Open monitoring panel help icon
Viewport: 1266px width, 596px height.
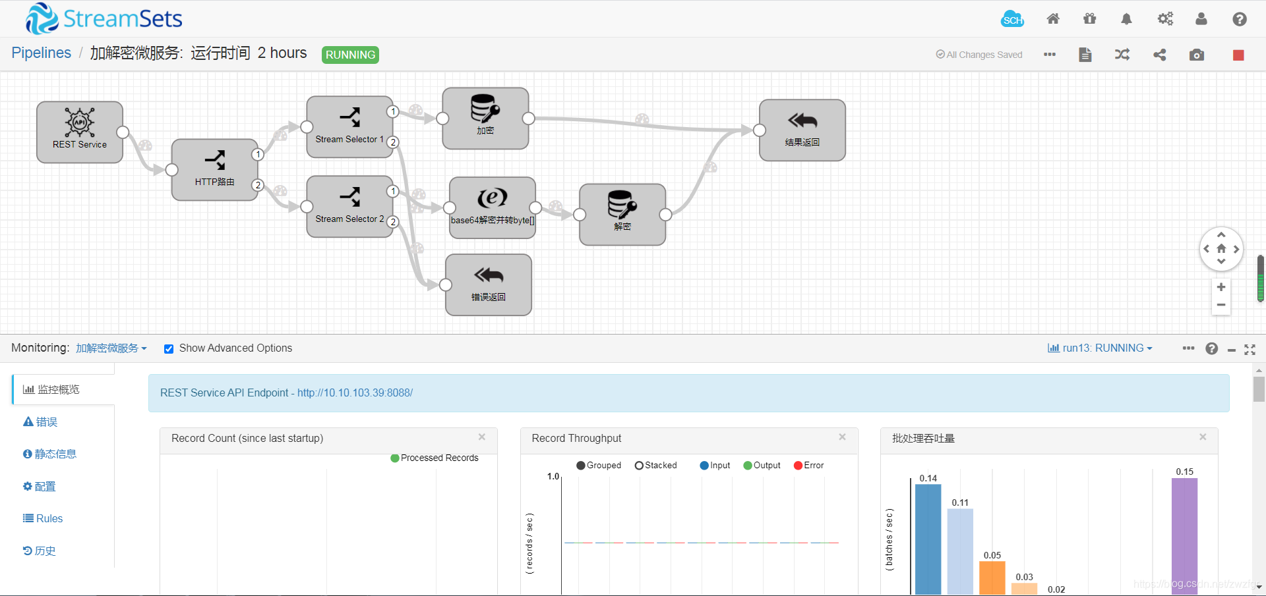pyautogui.click(x=1212, y=348)
